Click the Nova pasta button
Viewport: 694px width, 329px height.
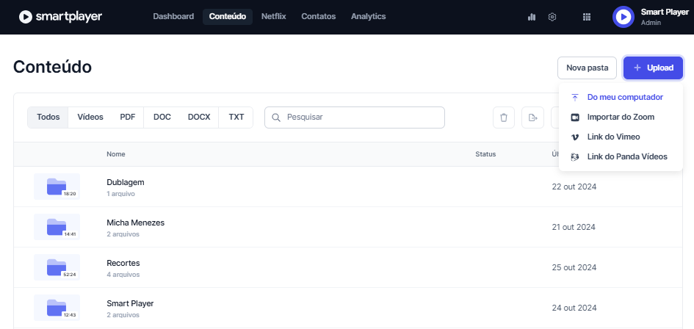click(x=587, y=68)
